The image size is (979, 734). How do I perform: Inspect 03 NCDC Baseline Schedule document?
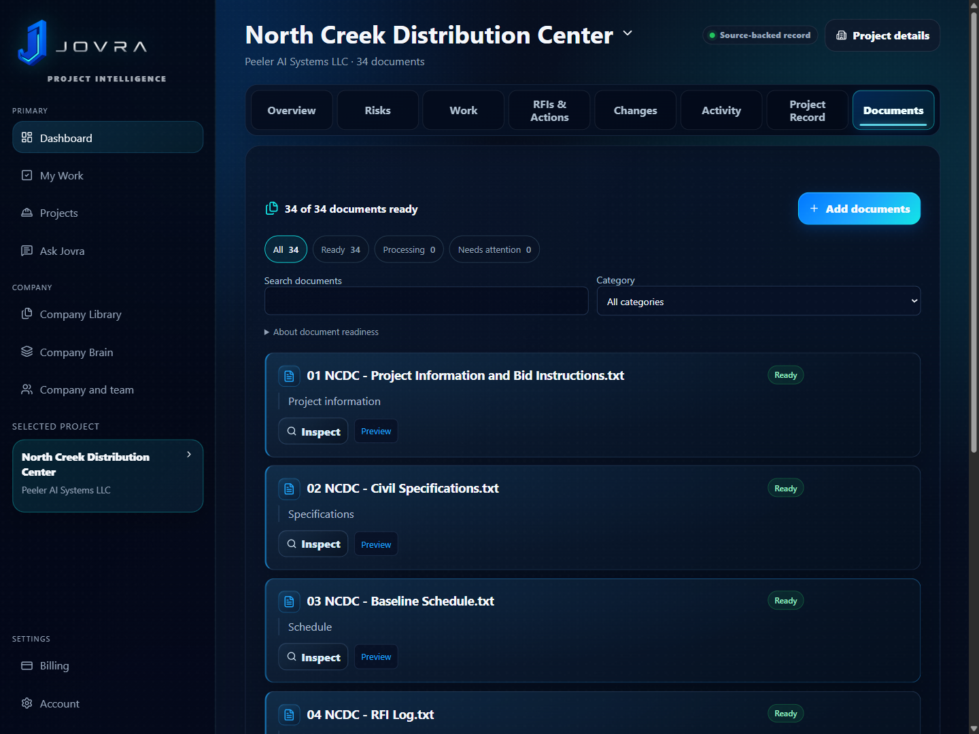point(313,657)
